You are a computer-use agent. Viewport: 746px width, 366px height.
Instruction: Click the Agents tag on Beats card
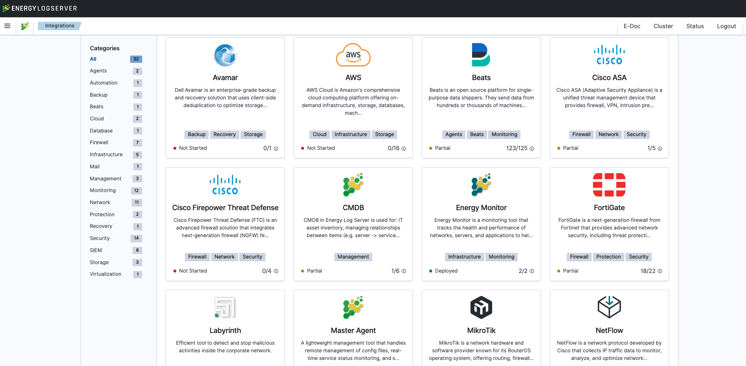pyautogui.click(x=454, y=134)
